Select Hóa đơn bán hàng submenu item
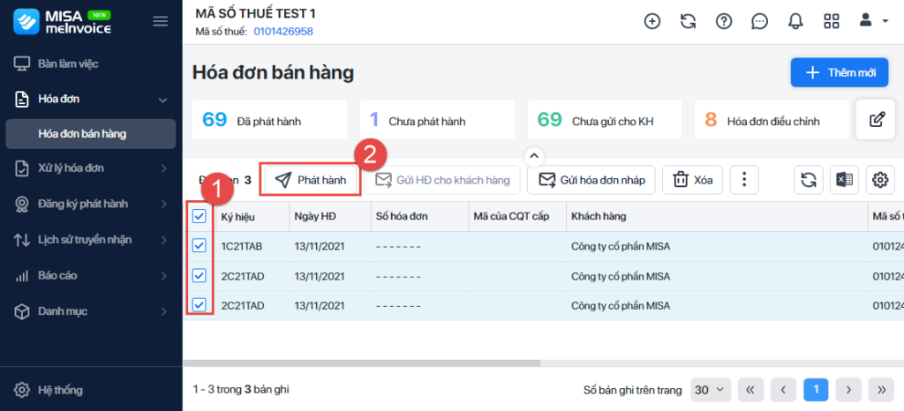904x411 pixels. point(82,134)
